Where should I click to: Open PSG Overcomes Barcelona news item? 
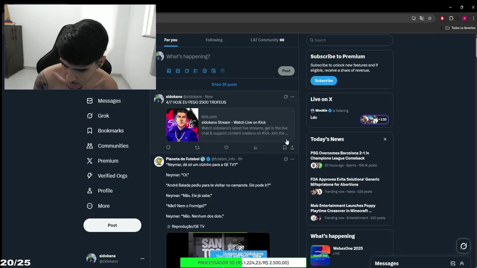point(350,159)
